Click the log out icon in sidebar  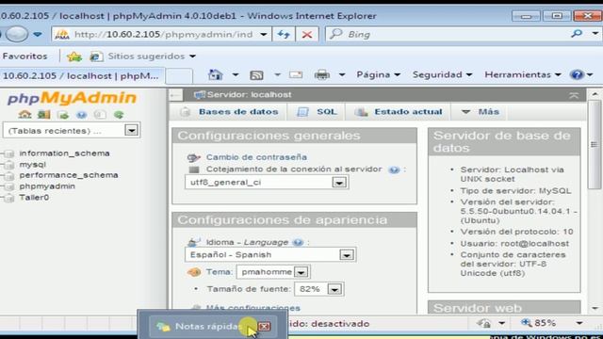pos(44,115)
